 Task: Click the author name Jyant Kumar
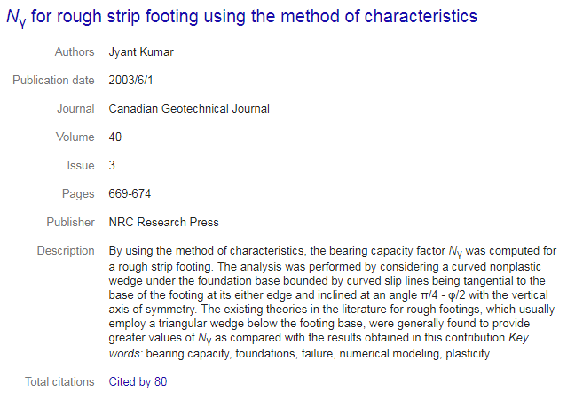[x=141, y=52]
